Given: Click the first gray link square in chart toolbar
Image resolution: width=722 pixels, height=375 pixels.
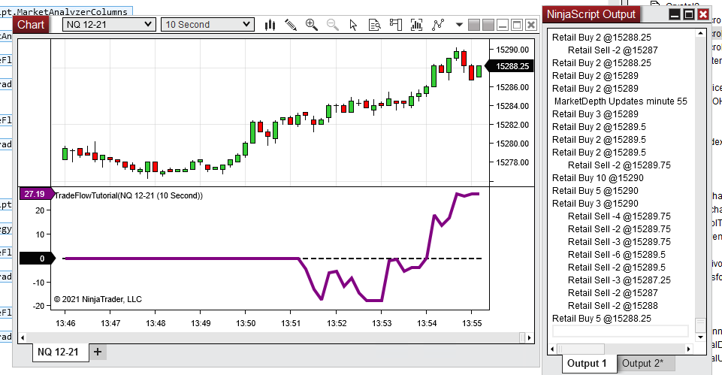Looking at the screenshot, I should [474, 25].
